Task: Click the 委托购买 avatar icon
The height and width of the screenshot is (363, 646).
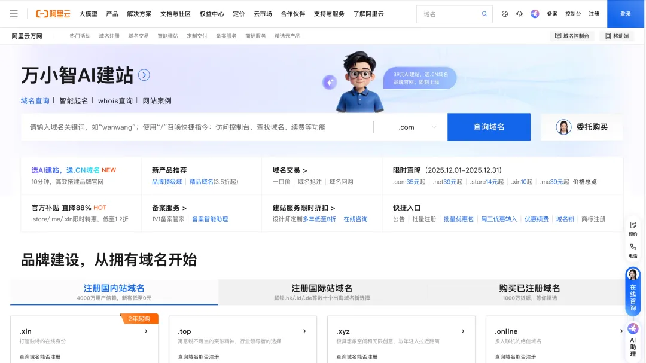Action: pyautogui.click(x=563, y=127)
